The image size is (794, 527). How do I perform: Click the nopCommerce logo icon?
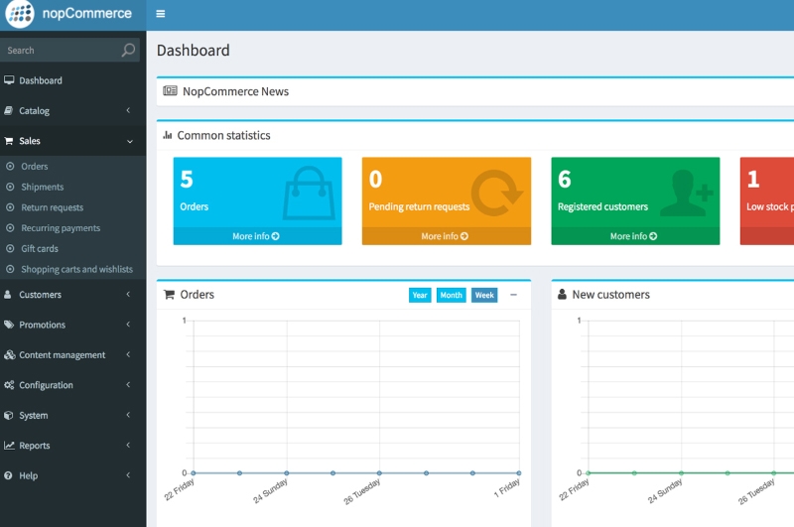pos(20,13)
